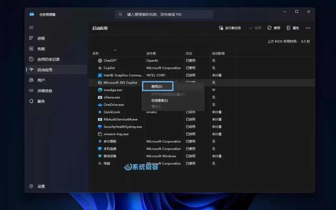Open the 用户 (Users) page
The width and height of the screenshot is (336, 210).
(41, 80)
